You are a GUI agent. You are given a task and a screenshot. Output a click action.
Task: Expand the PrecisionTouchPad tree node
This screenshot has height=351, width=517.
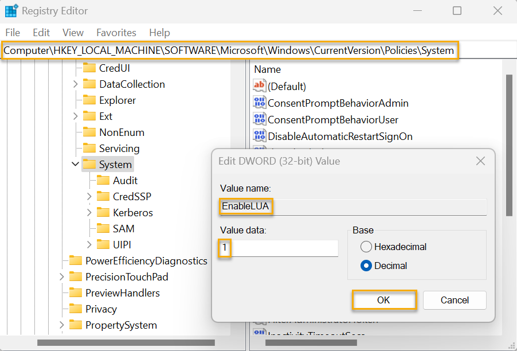pyautogui.click(x=61, y=276)
